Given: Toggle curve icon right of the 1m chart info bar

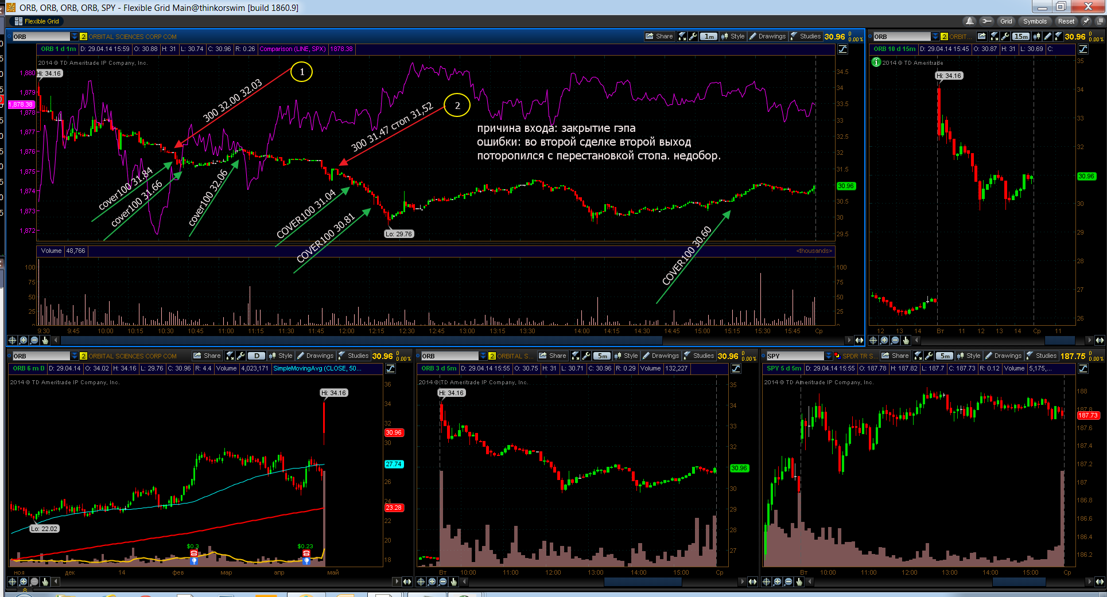Looking at the screenshot, I should 842,49.
